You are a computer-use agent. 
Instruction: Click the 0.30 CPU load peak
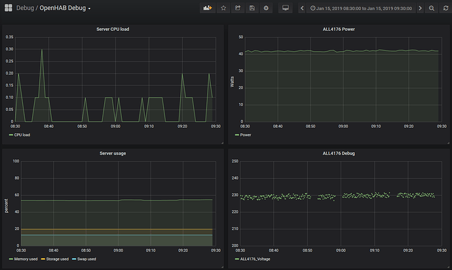(x=42, y=50)
